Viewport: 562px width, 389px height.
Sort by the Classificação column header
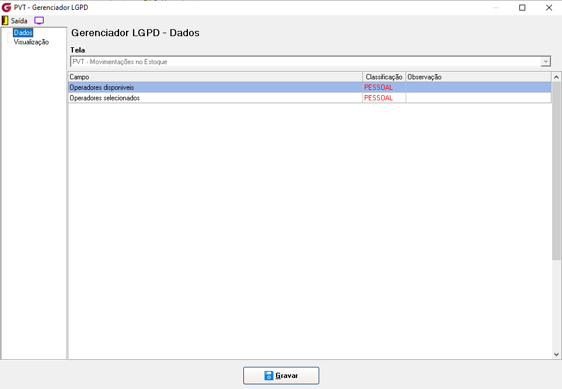[x=384, y=76]
